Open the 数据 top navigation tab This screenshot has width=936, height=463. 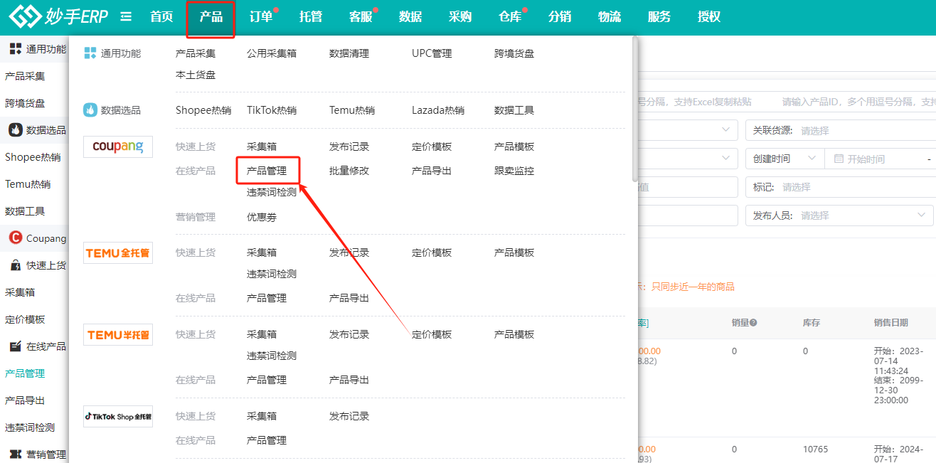(410, 17)
